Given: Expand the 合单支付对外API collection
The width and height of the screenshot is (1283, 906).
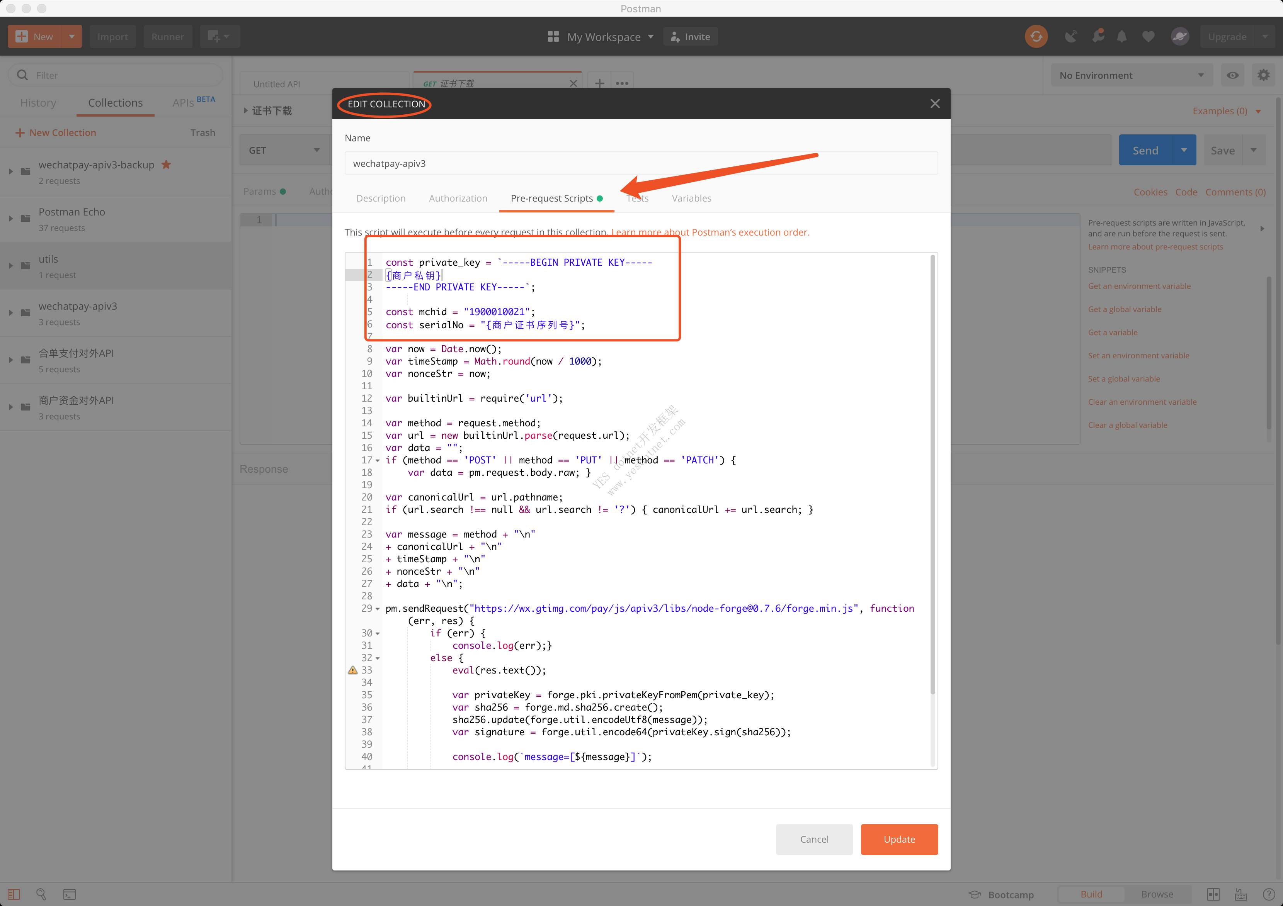Looking at the screenshot, I should click(10, 359).
